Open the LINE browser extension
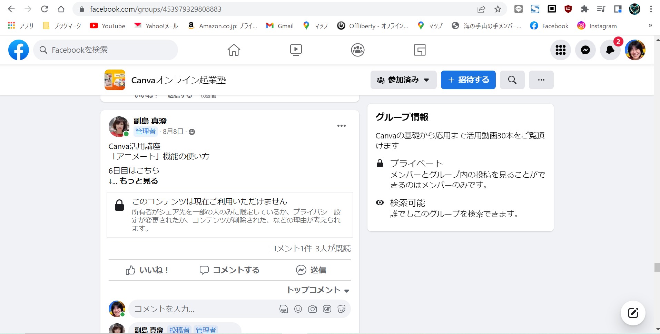The height and width of the screenshot is (334, 660). click(518, 9)
